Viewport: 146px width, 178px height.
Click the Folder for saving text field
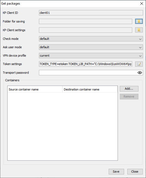coord(85,21)
